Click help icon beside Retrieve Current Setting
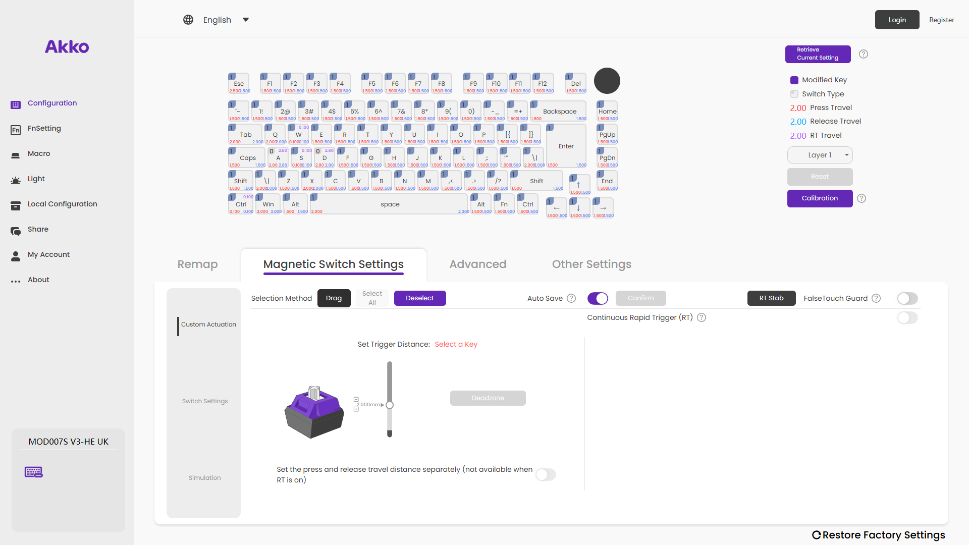The width and height of the screenshot is (969, 545). click(864, 54)
